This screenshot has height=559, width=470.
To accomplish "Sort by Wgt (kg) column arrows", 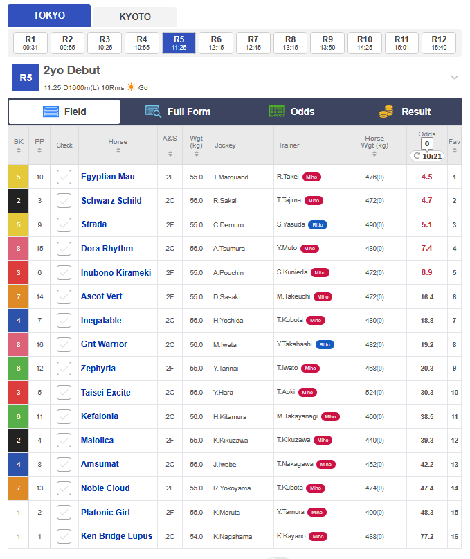I will point(197,154).
